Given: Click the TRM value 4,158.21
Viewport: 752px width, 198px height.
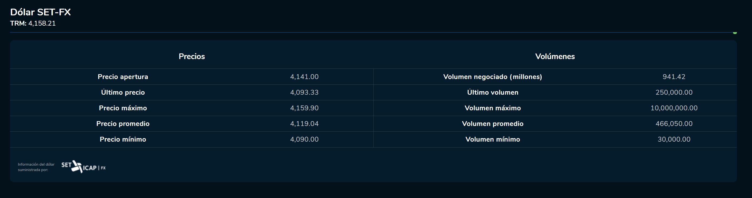Looking at the screenshot, I should 42,23.
